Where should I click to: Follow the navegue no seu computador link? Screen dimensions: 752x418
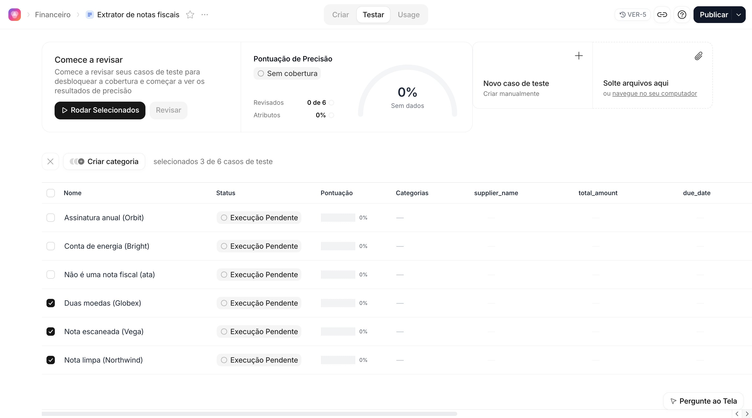point(655,94)
